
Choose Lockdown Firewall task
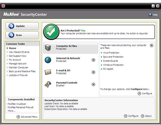18,75
